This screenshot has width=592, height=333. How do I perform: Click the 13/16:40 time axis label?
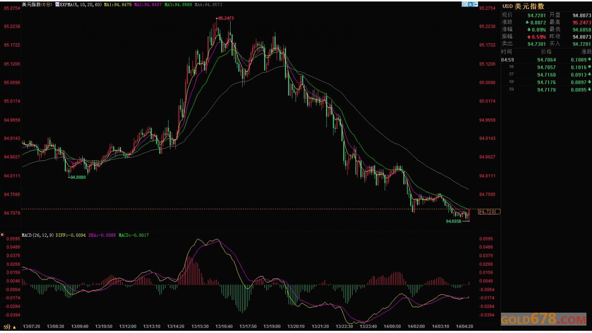223,327
